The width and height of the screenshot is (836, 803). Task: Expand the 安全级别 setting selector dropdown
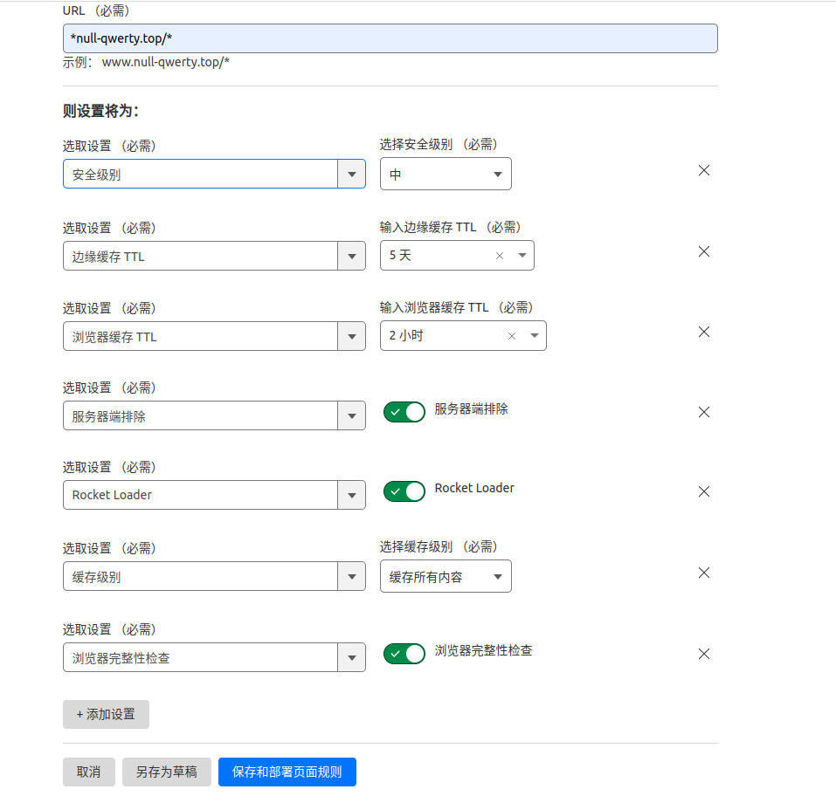pos(351,173)
